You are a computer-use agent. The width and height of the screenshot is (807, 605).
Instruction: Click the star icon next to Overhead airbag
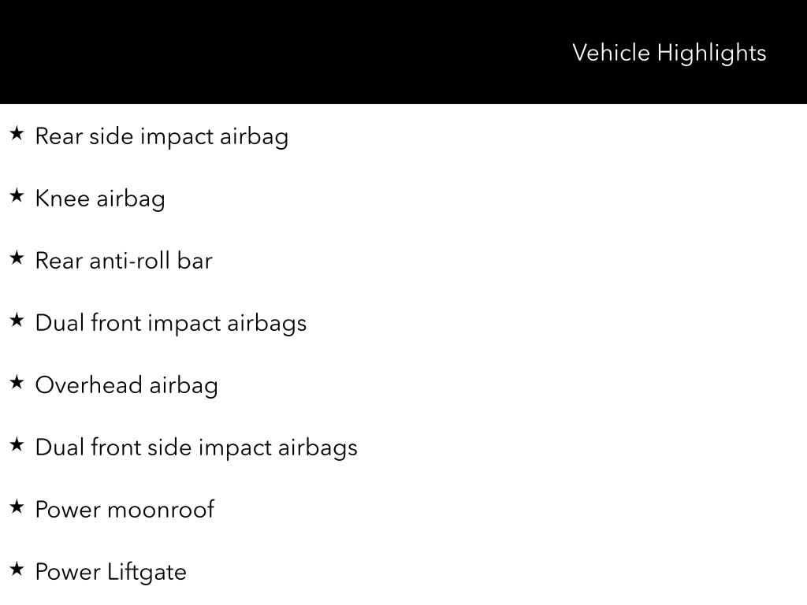pos(17,384)
